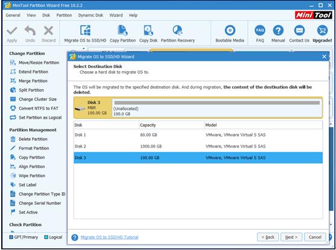Select the highlighted Disk 3 row
Viewport: 336px width, 250px height.
[x=198, y=158]
